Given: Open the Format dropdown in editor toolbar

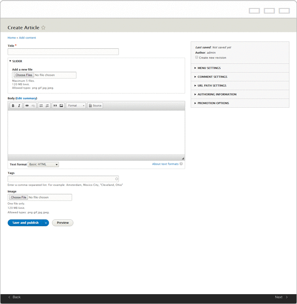Looking at the screenshot, I should tap(76, 106).
